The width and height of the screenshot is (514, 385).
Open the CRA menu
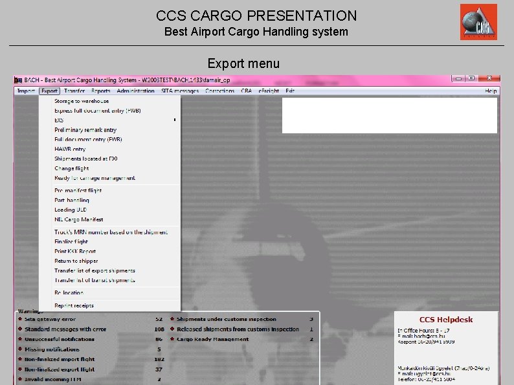point(246,91)
